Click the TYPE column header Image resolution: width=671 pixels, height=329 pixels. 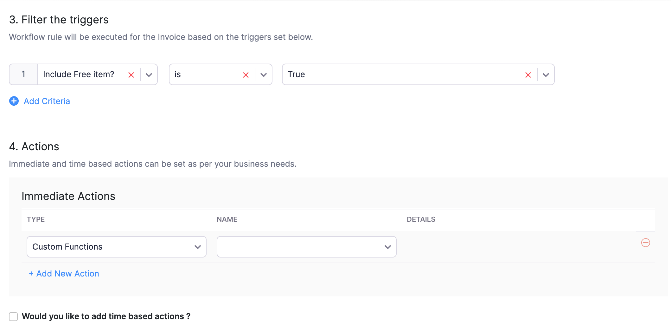pos(36,219)
